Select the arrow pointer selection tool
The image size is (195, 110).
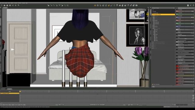pyautogui.click(x=101, y=5)
